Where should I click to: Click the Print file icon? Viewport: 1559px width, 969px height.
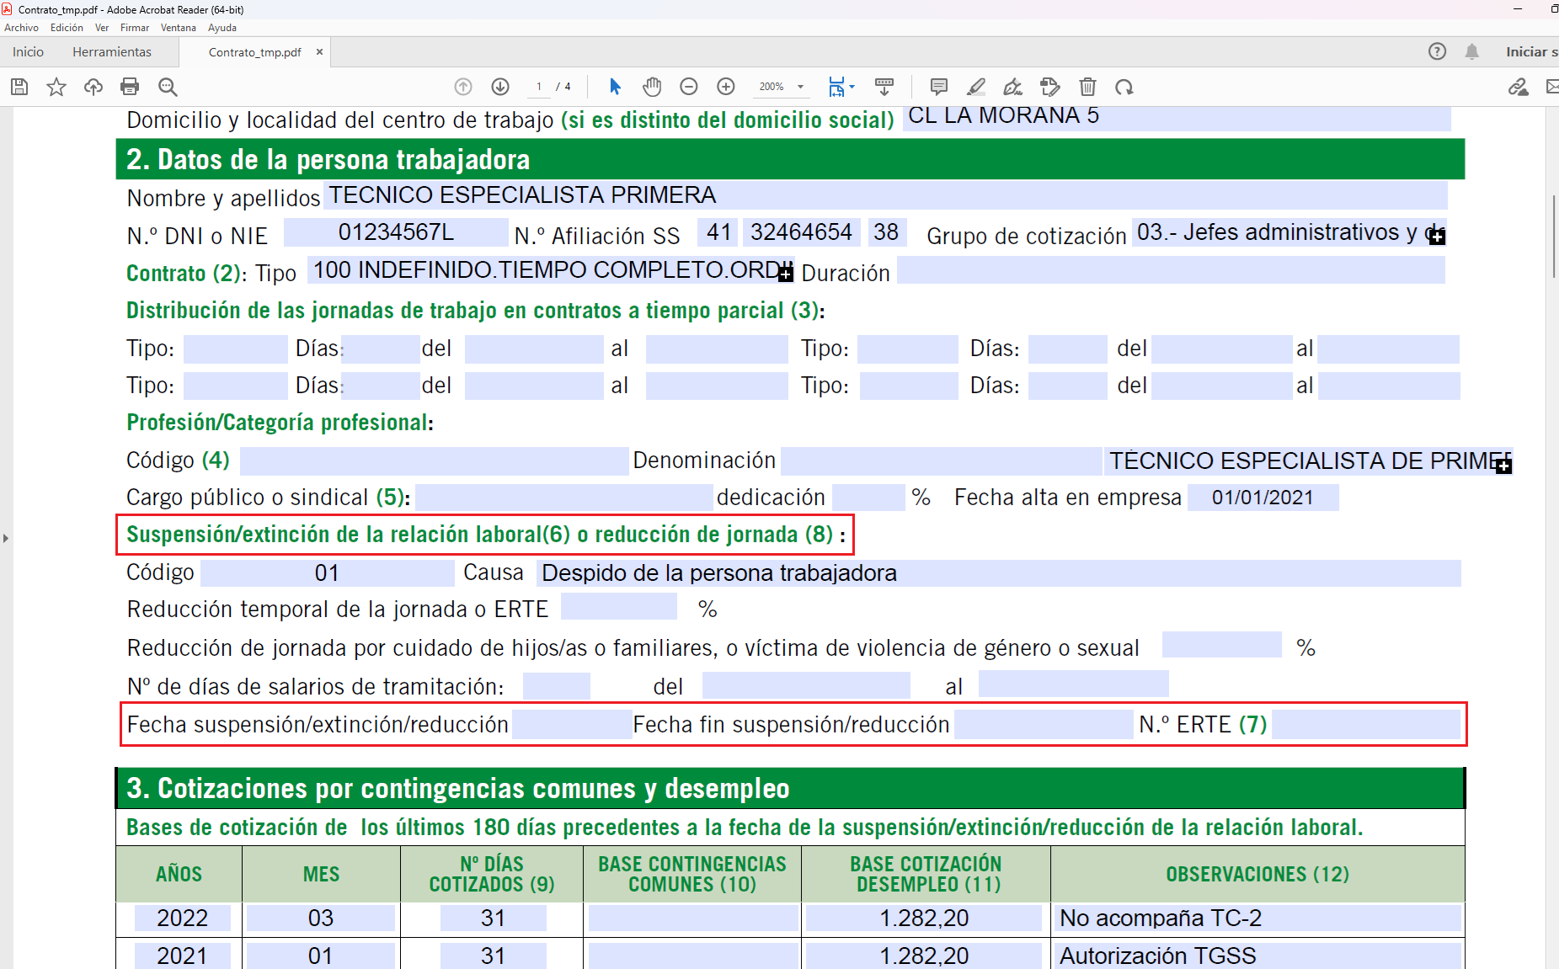[x=130, y=87]
